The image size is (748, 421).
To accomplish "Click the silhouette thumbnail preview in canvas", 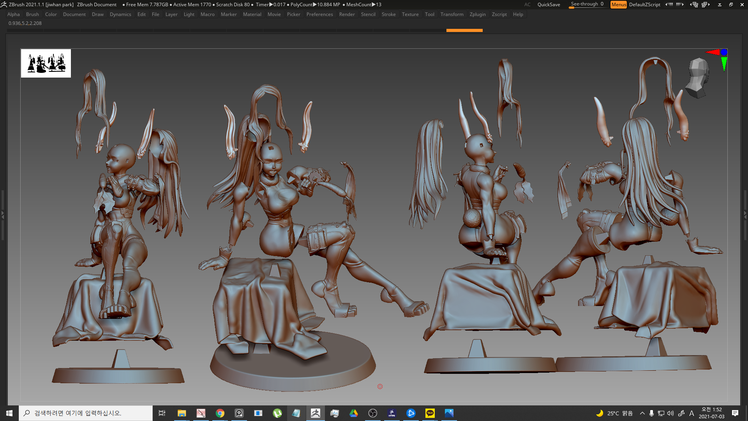I will (x=46, y=63).
